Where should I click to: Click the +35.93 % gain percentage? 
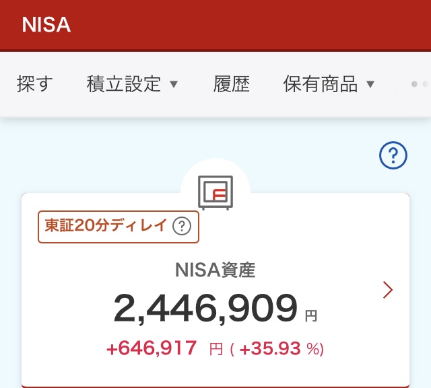tap(277, 348)
